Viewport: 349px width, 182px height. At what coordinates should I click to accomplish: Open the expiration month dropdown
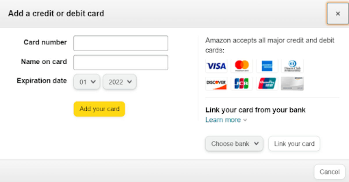coord(87,82)
